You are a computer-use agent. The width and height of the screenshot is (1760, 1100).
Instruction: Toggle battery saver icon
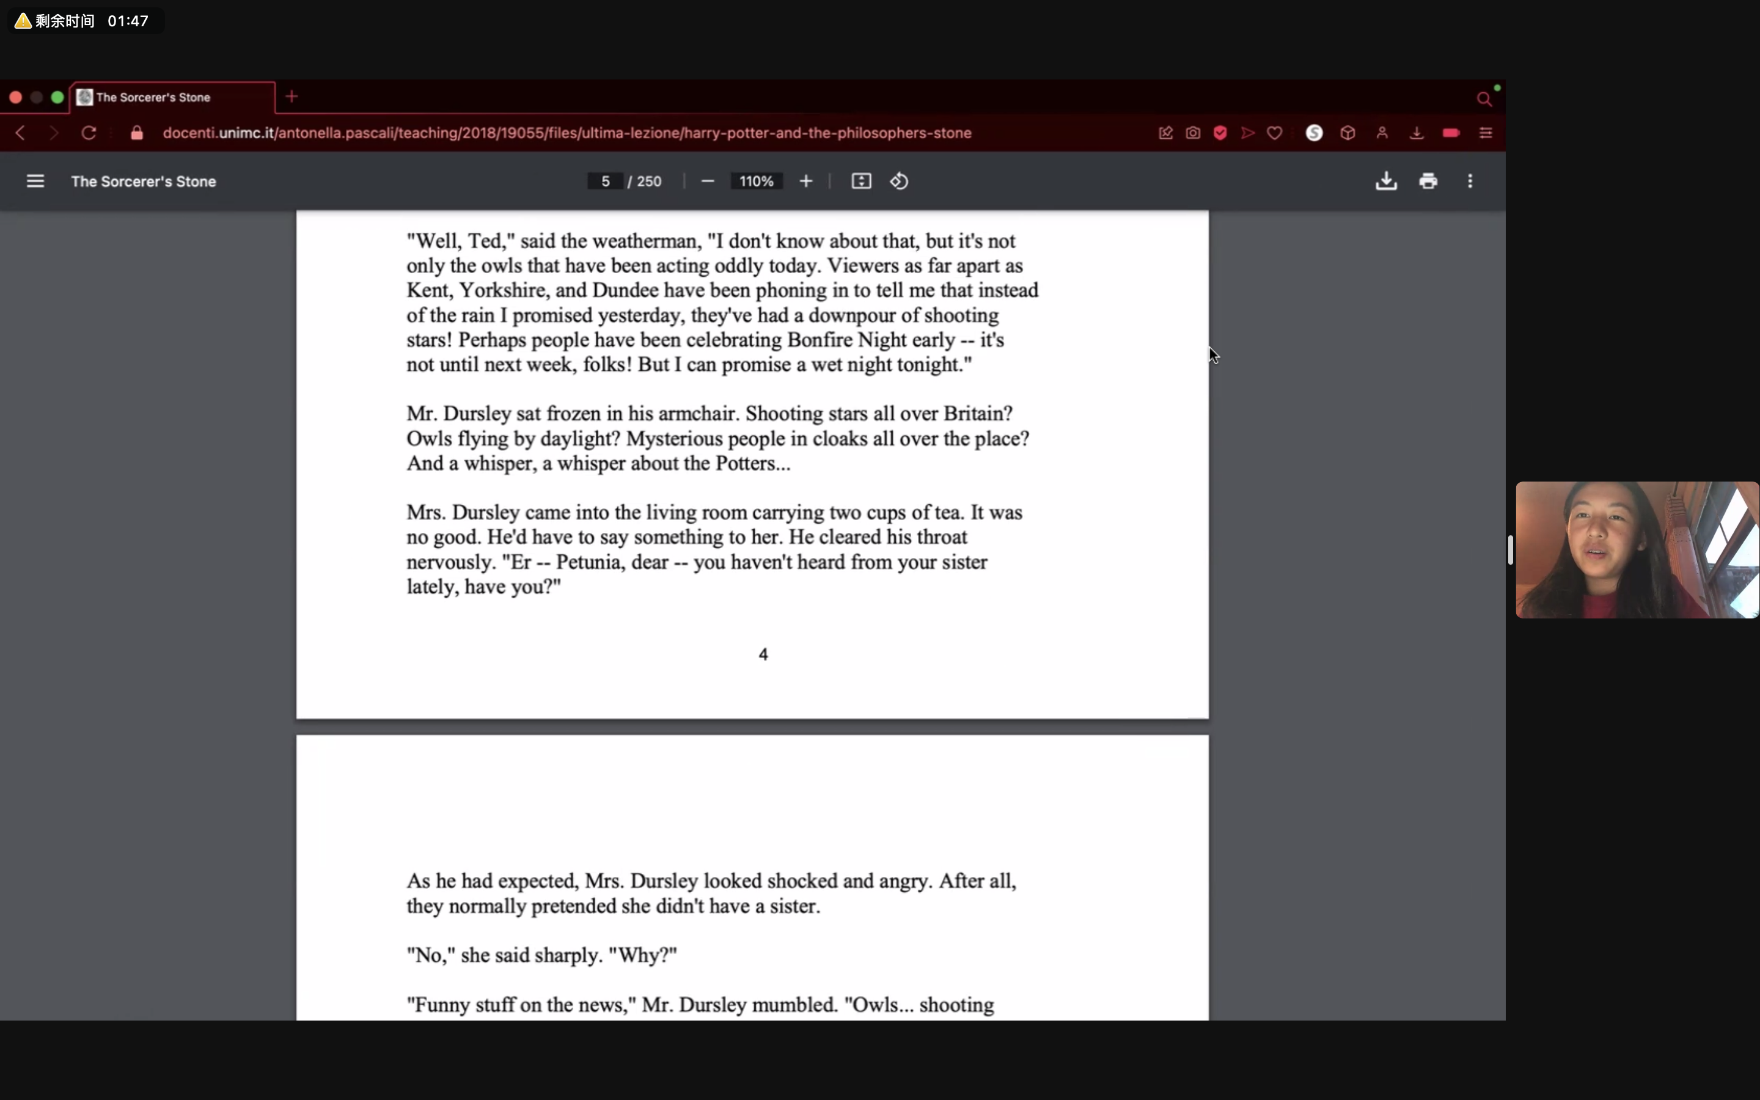click(x=1451, y=133)
